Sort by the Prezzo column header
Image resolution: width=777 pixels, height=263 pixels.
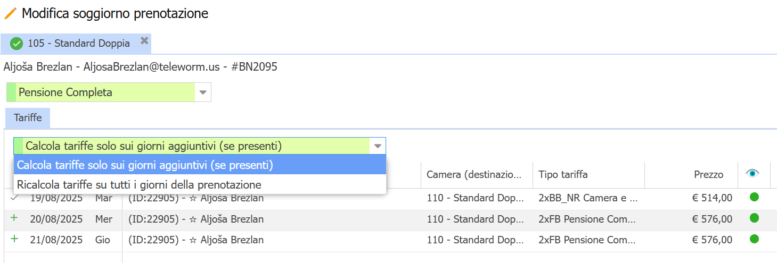[x=708, y=174]
